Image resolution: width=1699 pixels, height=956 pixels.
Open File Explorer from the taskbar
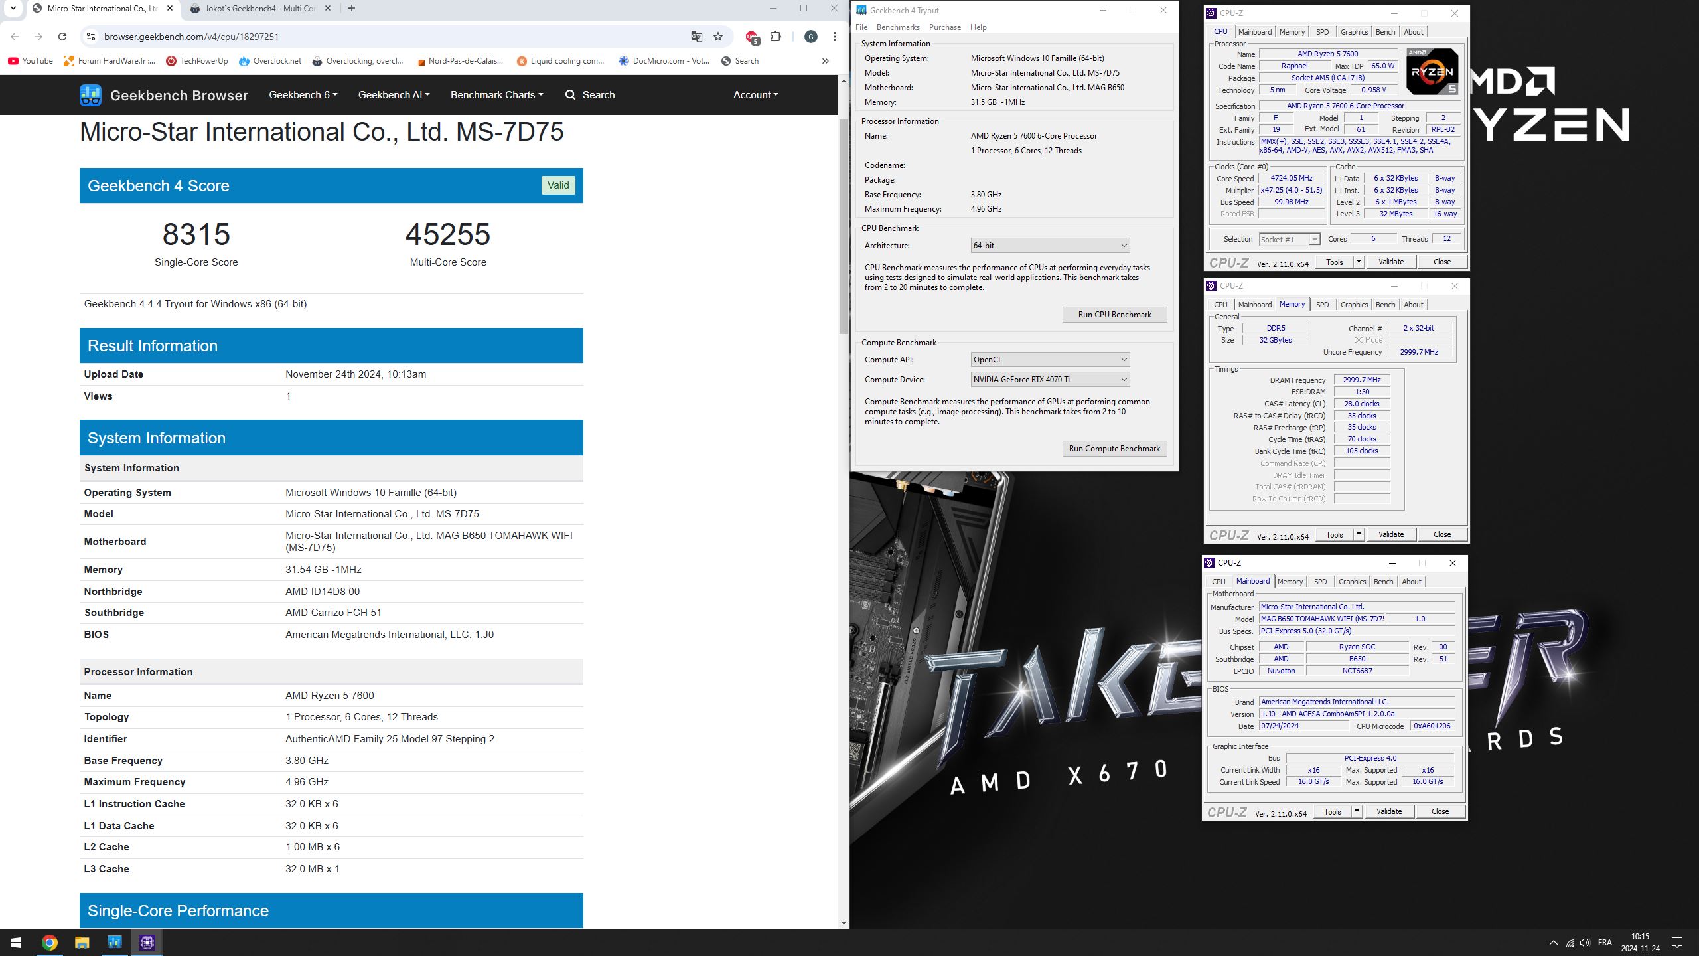pos(82,943)
